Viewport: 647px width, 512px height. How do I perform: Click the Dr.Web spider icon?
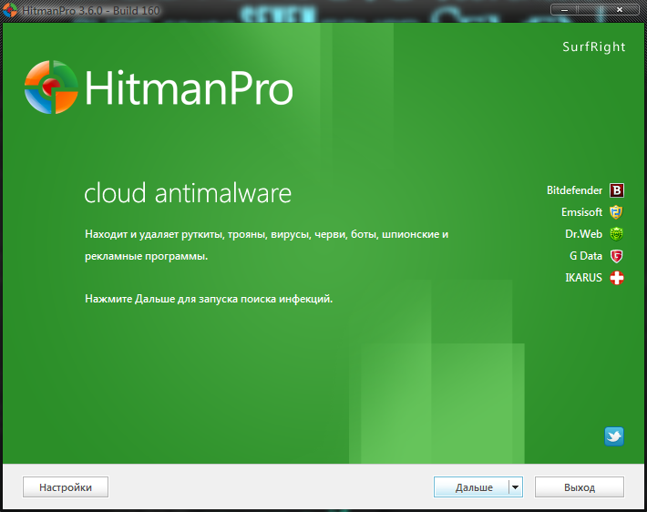[616, 234]
